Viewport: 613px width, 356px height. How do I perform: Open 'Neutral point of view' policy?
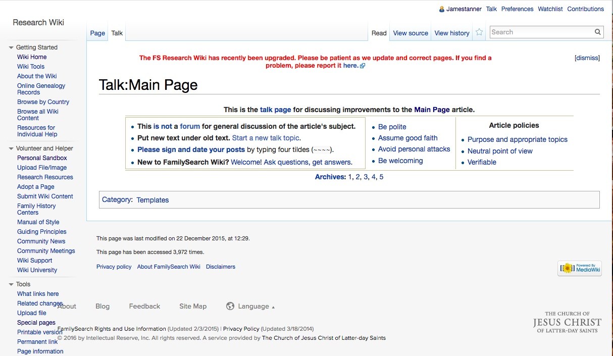click(500, 151)
